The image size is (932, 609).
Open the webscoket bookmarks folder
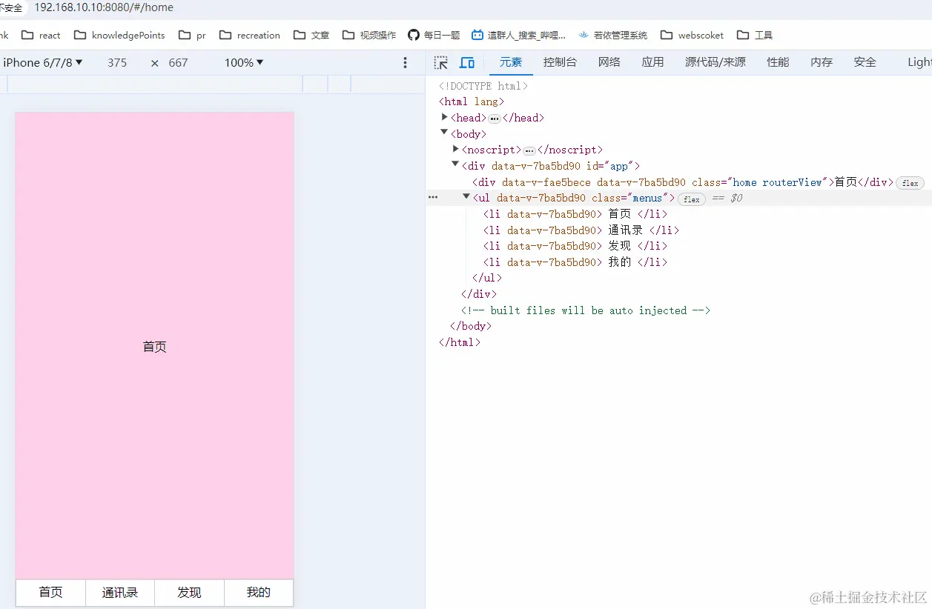692,35
